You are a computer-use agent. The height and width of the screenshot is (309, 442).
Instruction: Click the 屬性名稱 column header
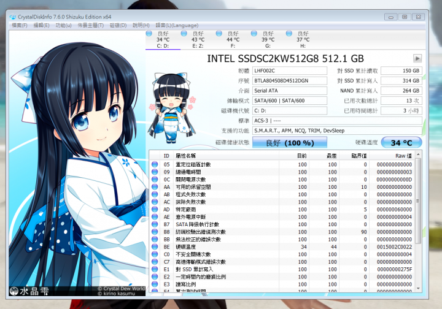click(x=226, y=156)
